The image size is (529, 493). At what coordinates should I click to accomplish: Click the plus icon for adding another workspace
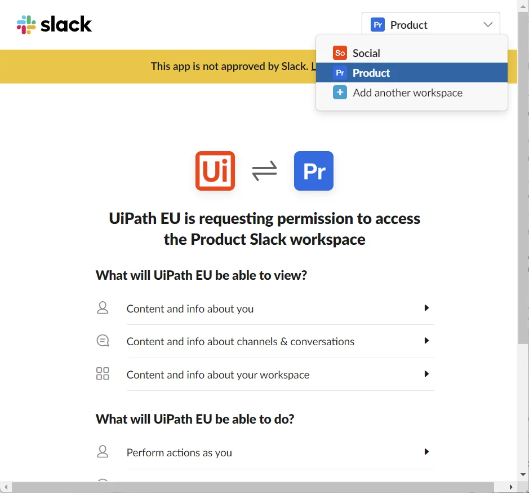coord(340,93)
